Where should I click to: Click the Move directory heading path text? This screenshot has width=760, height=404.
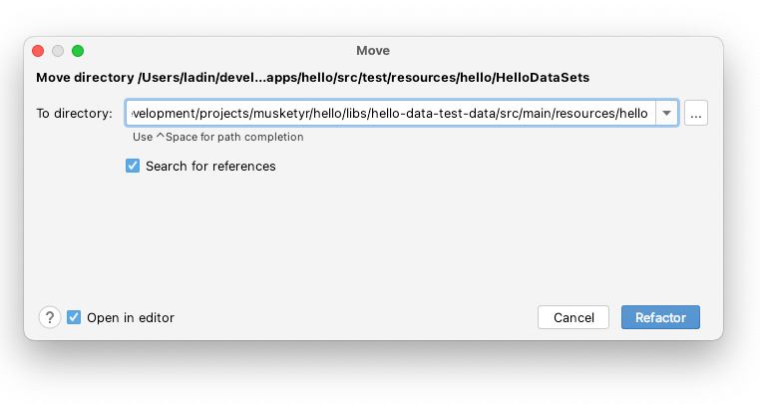coord(312,78)
